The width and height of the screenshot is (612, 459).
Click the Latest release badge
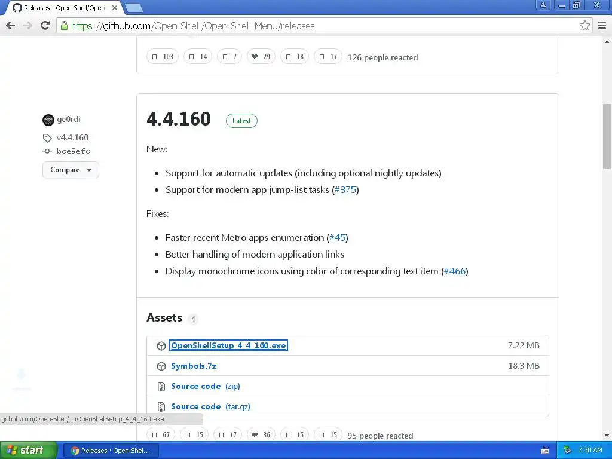[x=241, y=121]
